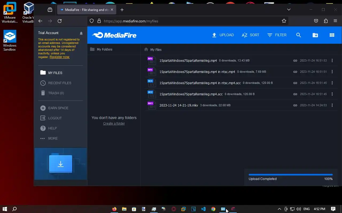The width and height of the screenshot is (342, 213).
Task: Open three-dot menu for the mkv file
Action: coord(332,105)
